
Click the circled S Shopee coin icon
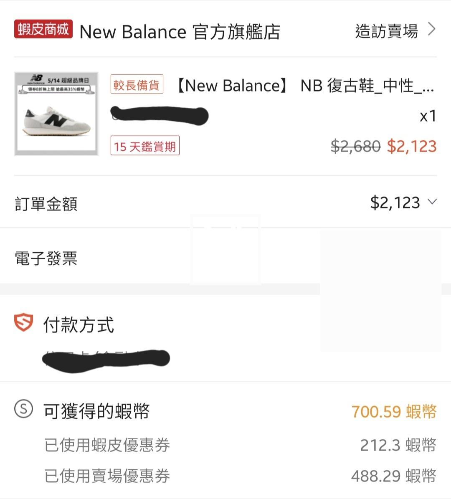(23, 409)
